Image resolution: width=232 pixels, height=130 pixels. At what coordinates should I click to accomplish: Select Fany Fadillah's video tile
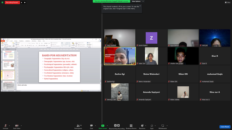[120, 38]
